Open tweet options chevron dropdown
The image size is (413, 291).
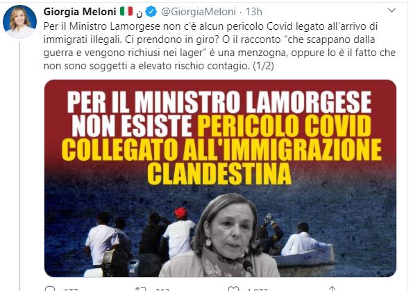tap(392, 10)
